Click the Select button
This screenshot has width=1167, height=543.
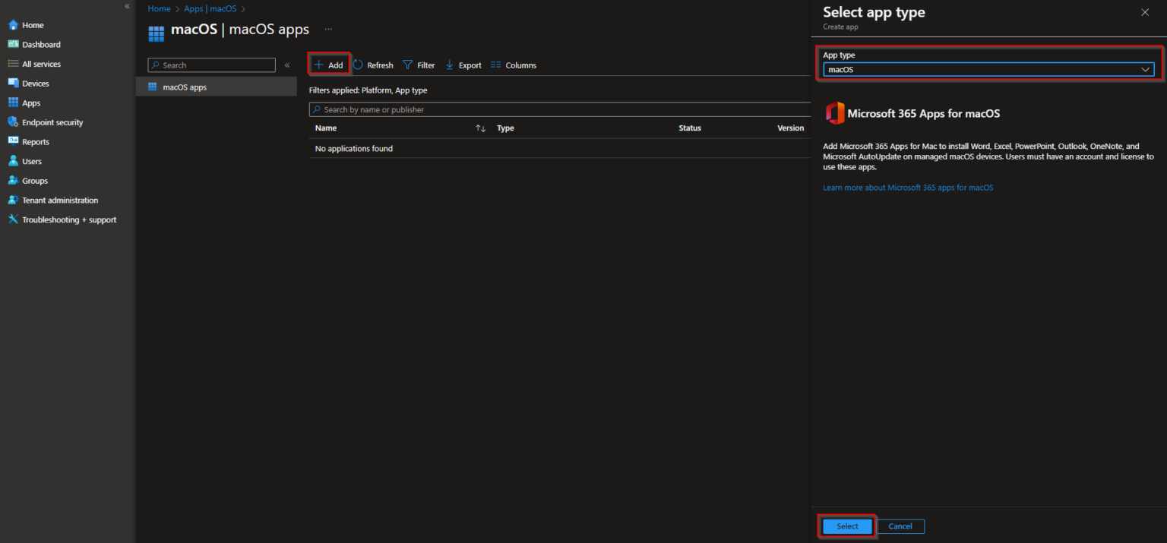[847, 526]
